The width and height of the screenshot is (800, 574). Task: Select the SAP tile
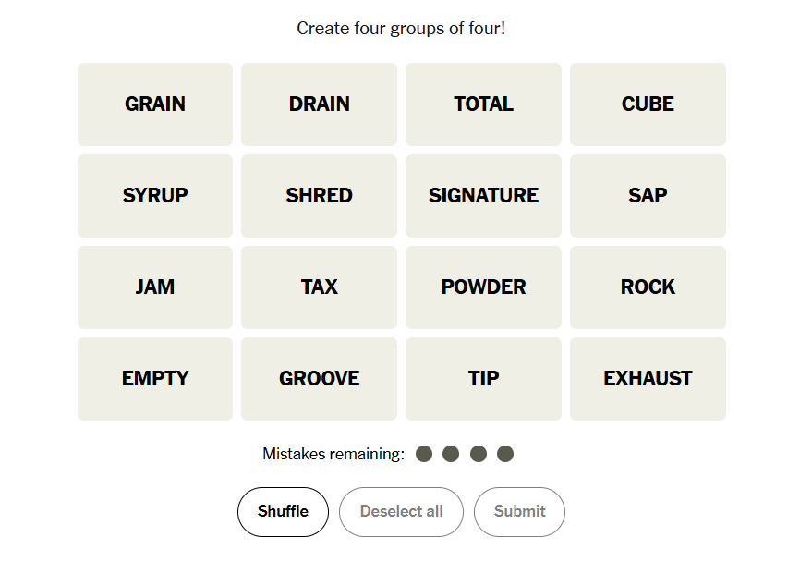tap(648, 196)
